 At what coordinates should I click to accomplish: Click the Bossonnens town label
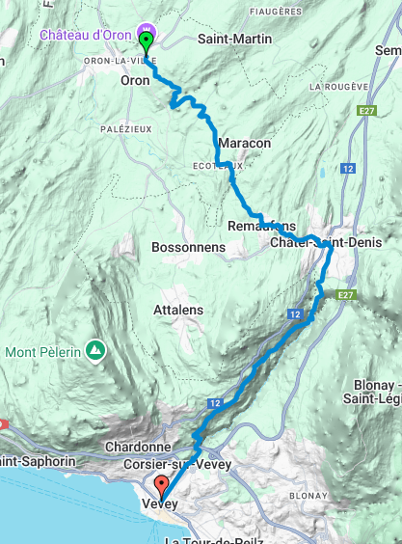tap(188, 247)
